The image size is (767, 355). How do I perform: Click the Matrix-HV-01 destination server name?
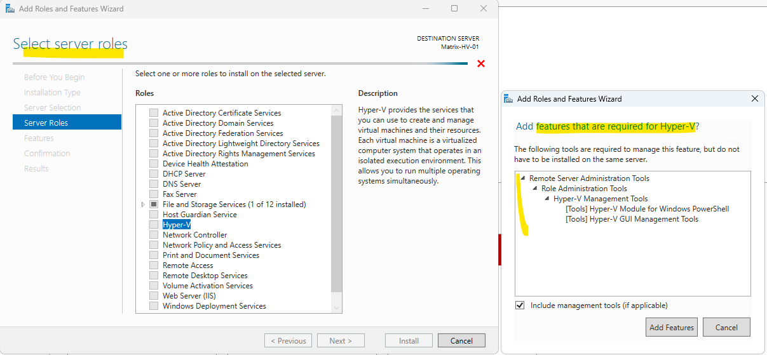point(460,47)
